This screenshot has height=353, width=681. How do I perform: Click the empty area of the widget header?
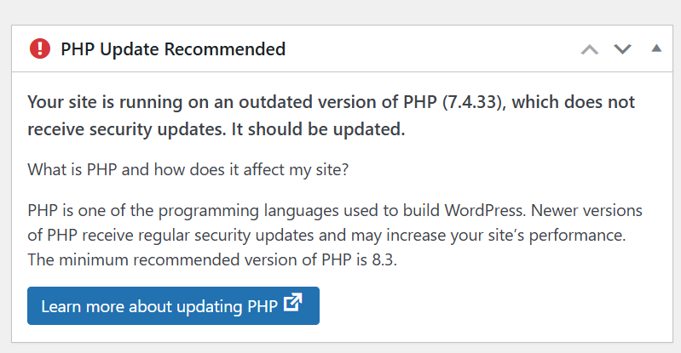click(426, 49)
